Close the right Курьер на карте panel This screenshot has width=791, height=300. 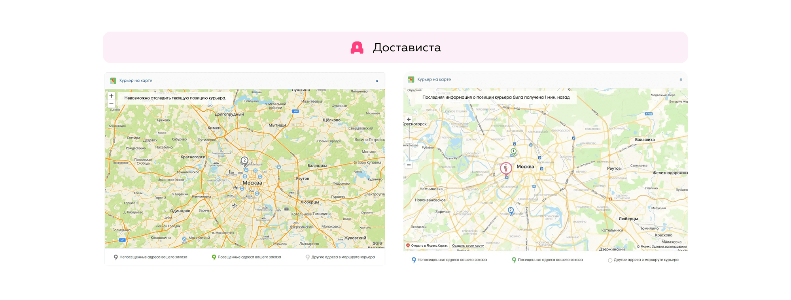pos(681,80)
